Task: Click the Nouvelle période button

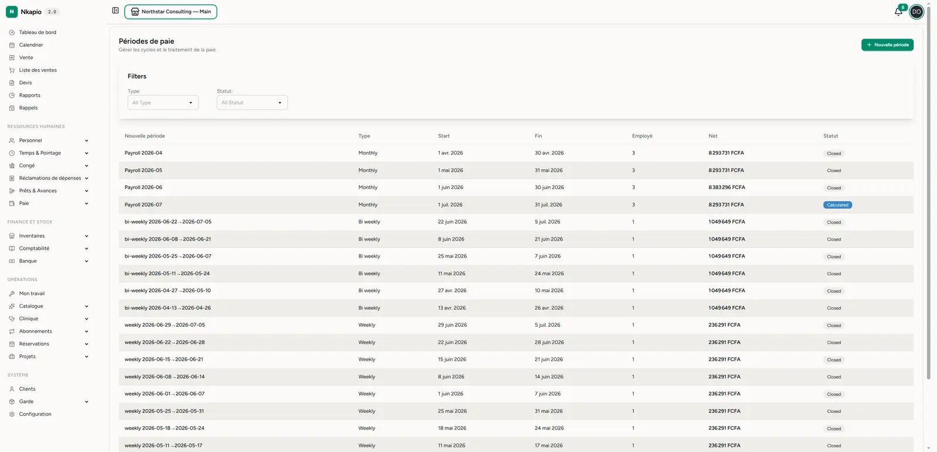Action: 887,44
